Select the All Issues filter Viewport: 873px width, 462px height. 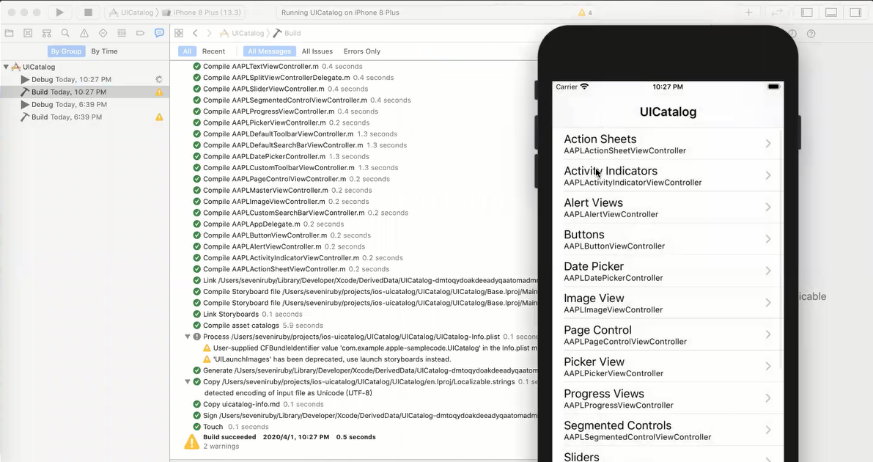click(317, 51)
